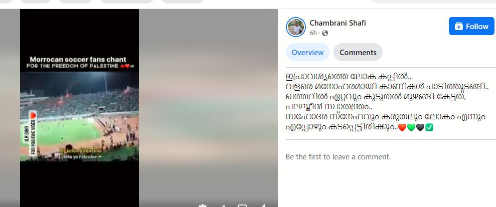Open the 6h post timestamp
The height and width of the screenshot is (207, 496).
(313, 33)
